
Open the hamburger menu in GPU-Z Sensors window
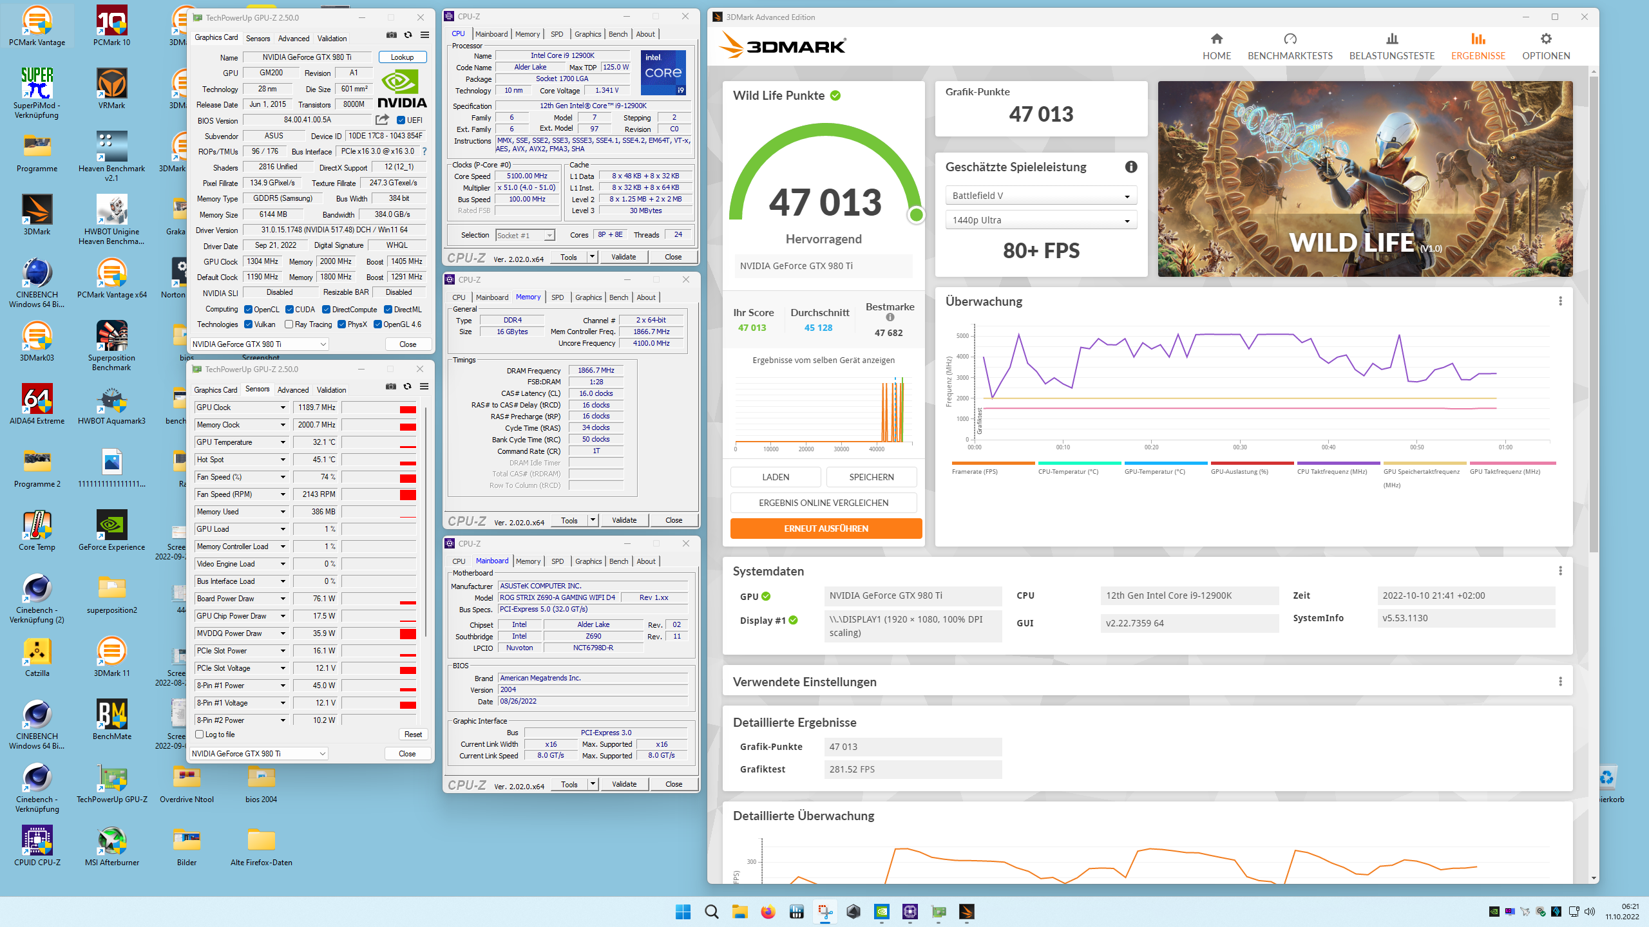coord(424,387)
